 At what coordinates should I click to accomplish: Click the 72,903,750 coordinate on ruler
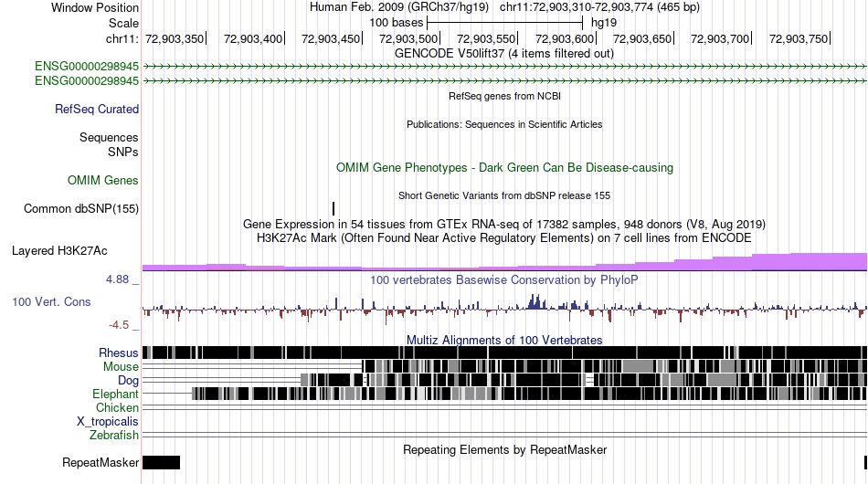[x=799, y=38]
